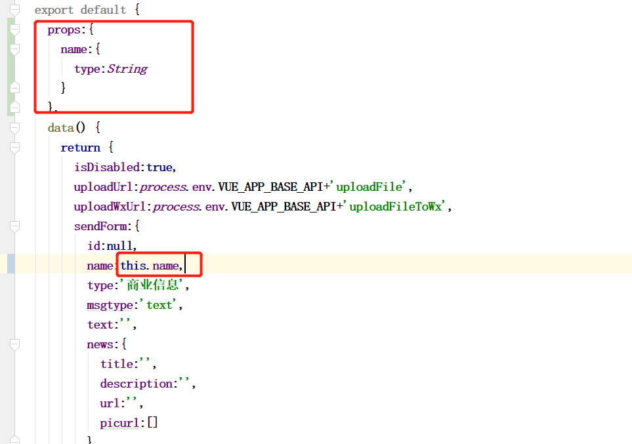Click the 'id:null,' line
The width and height of the screenshot is (632, 444).
(112, 246)
